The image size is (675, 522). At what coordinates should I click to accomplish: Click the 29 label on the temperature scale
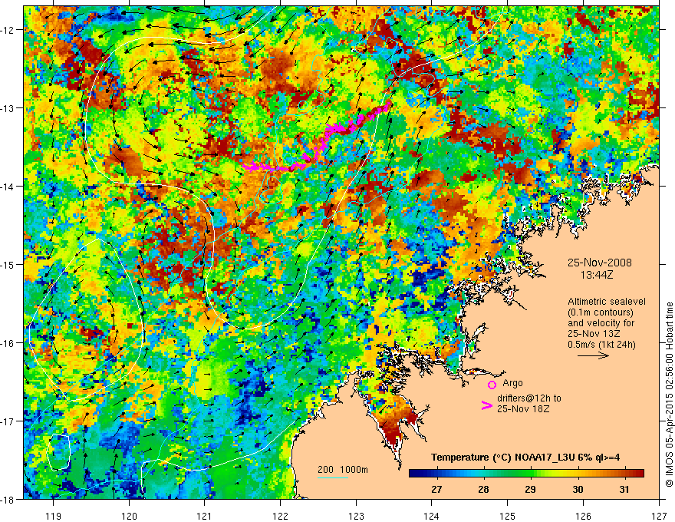pos(530,489)
